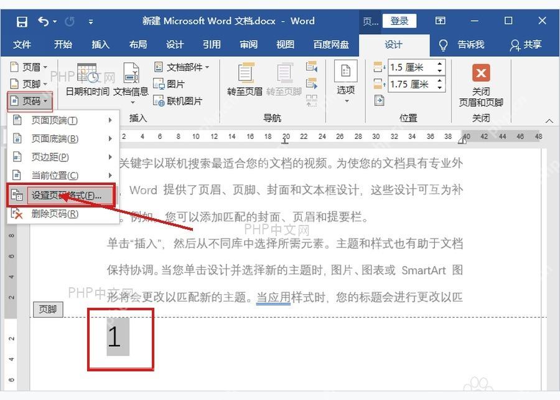Open the 审阅 ribbon tab
Image resolution: width=560 pixels, height=400 pixels.
(248, 45)
